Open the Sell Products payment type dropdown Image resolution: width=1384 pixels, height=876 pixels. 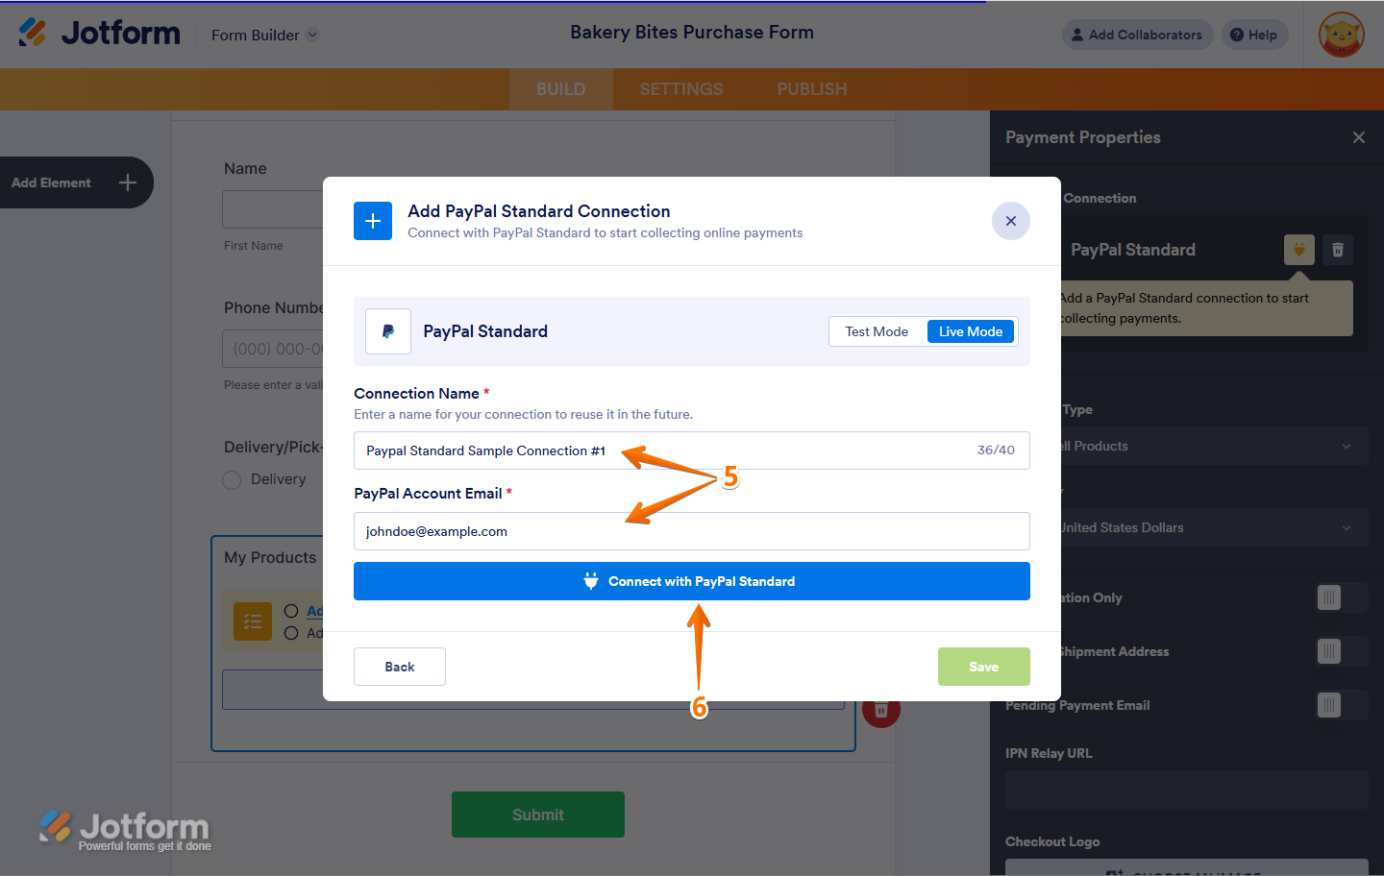[x=1211, y=446]
